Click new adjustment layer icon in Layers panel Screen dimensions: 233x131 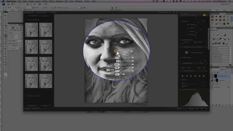pyautogui.click(x=220, y=105)
